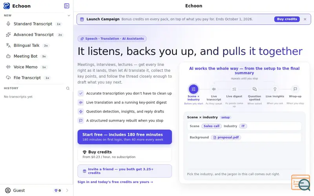
Task: Click the 1x badge on File Transcript
Action: (47, 78)
